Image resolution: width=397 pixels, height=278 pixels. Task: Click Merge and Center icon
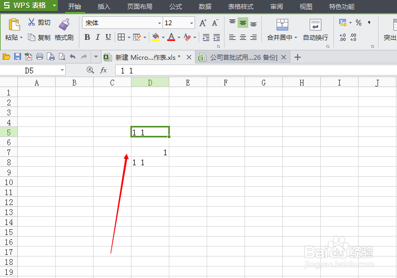point(282,25)
